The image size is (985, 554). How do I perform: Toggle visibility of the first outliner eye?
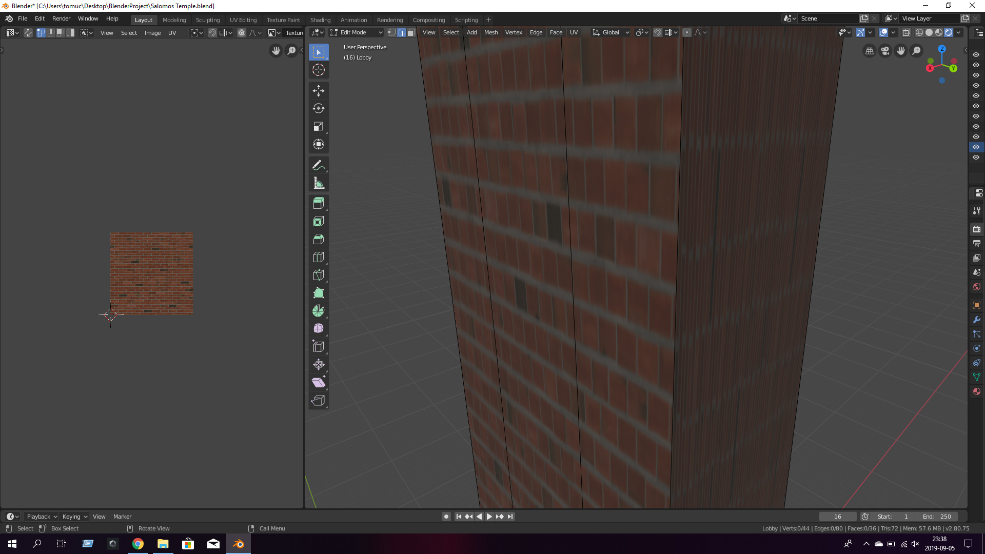976,55
